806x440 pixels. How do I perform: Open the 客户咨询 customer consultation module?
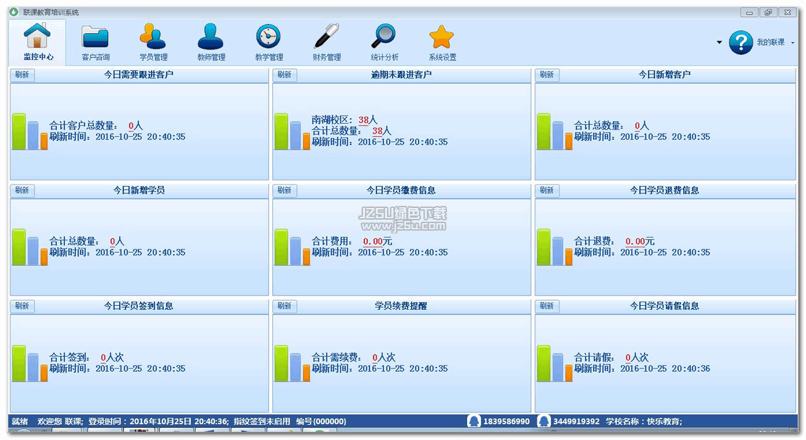coord(95,41)
